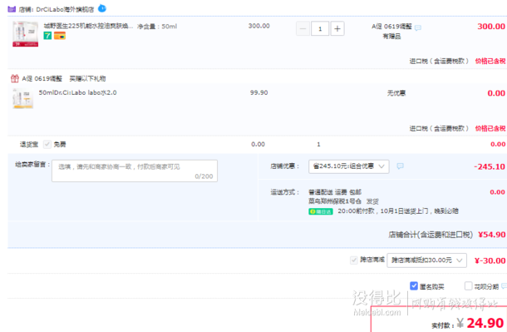Click the quantity input box showing 1
Viewport: 507px width, 332px height.
coord(320,28)
